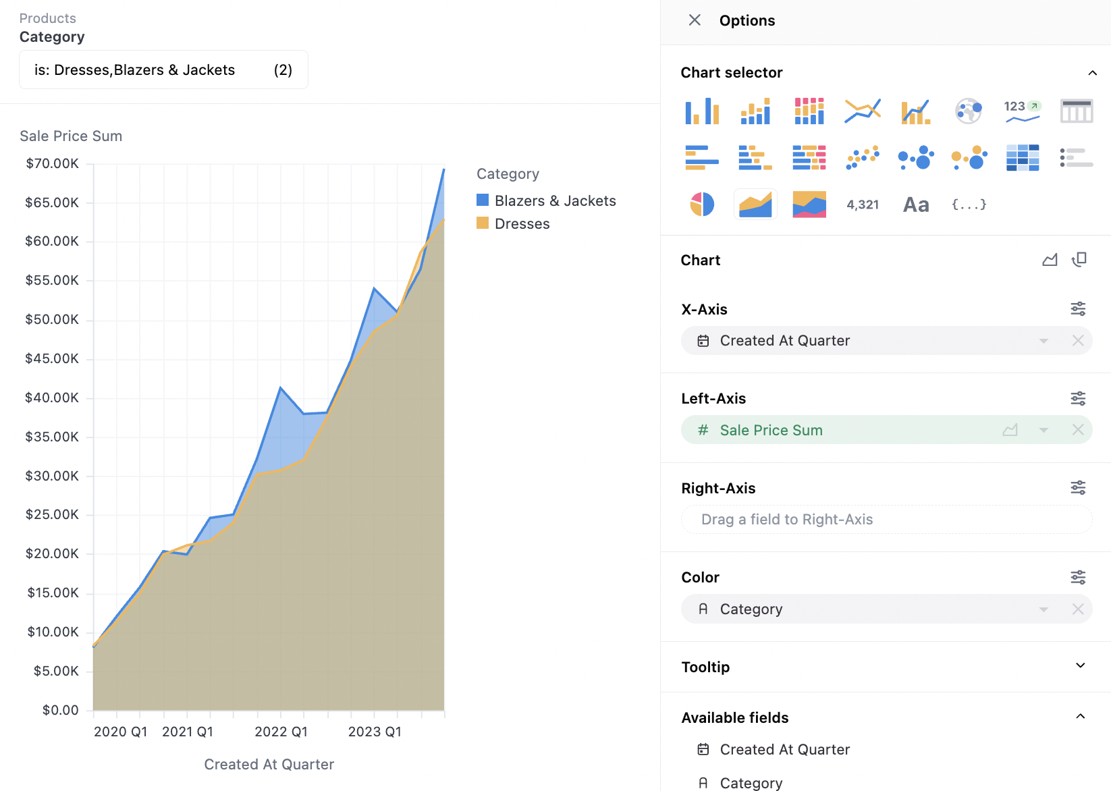Click the Right-Axis field drop zone

(886, 520)
